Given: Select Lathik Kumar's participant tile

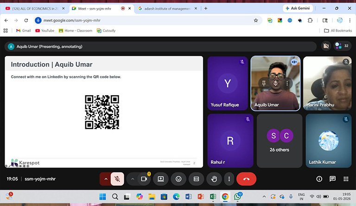Looking at the screenshot, I should point(329,141).
